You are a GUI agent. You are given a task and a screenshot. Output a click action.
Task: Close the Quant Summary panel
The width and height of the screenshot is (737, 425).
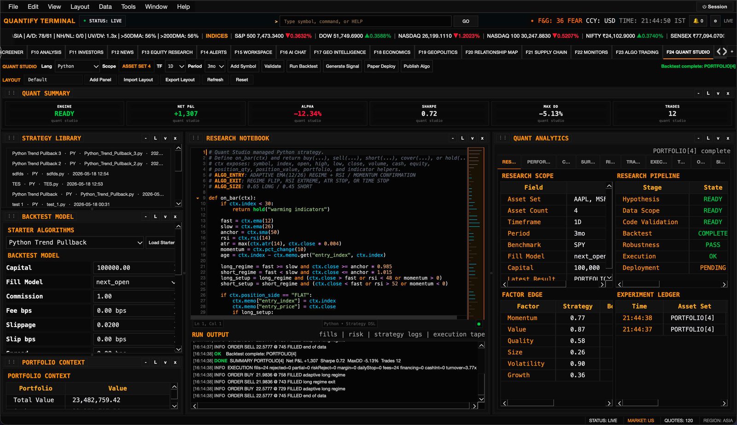click(728, 93)
